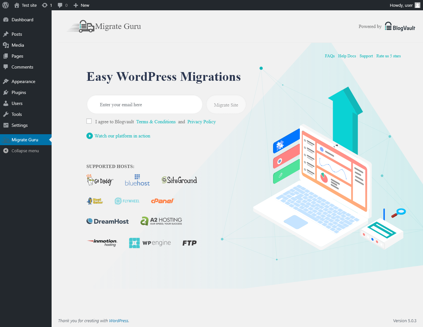
Task: Click the Migrate Guru truck logo
Action: 81,26
